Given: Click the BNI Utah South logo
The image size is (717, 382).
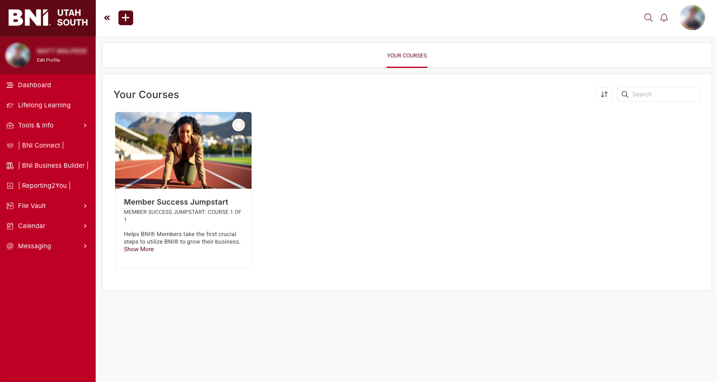Looking at the screenshot, I should click(48, 18).
